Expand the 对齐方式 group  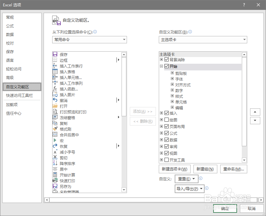pyautogui.click(x=172, y=84)
